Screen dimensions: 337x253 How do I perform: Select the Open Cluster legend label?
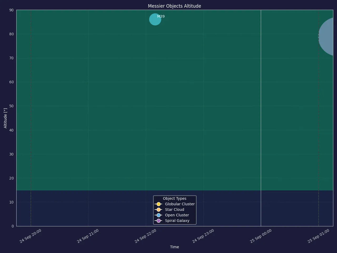point(177,215)
